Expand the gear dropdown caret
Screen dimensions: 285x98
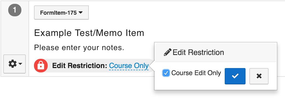20,64
